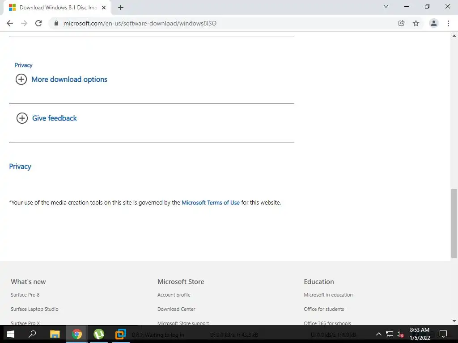Viewport: 458px width, 343px height.
Task: Select the Download Windows 8.1 Disc Image tab
Action: (58, 8)
